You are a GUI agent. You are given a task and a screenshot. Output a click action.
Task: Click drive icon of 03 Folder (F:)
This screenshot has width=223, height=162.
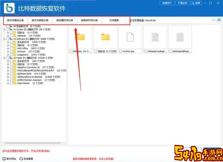click(11, 58)
